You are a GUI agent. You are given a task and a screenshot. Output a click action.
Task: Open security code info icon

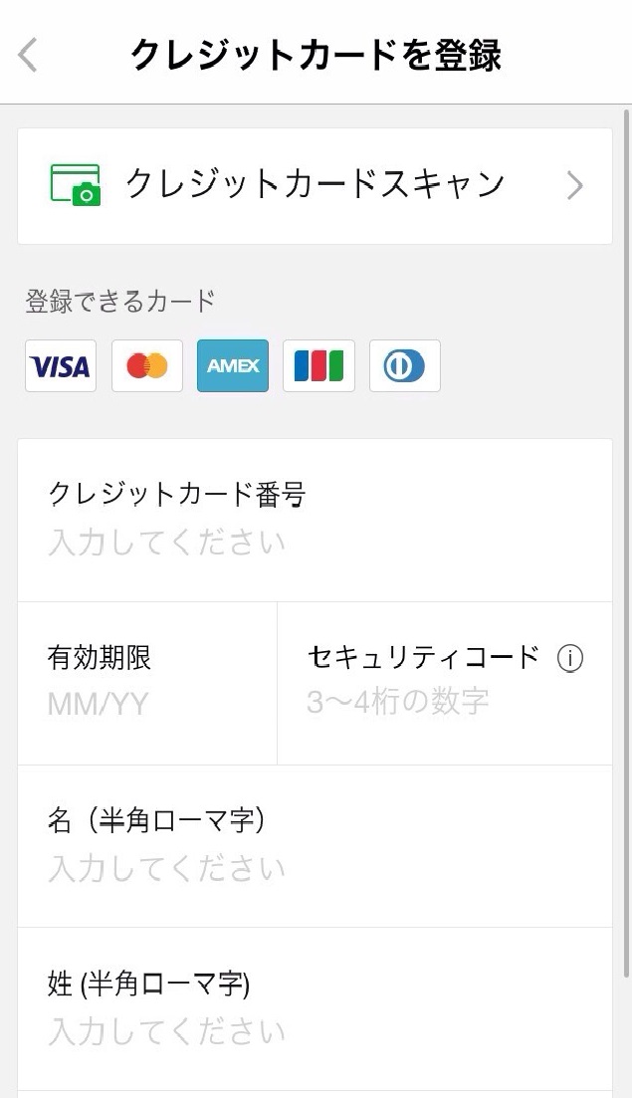click(x=569, y=659)
